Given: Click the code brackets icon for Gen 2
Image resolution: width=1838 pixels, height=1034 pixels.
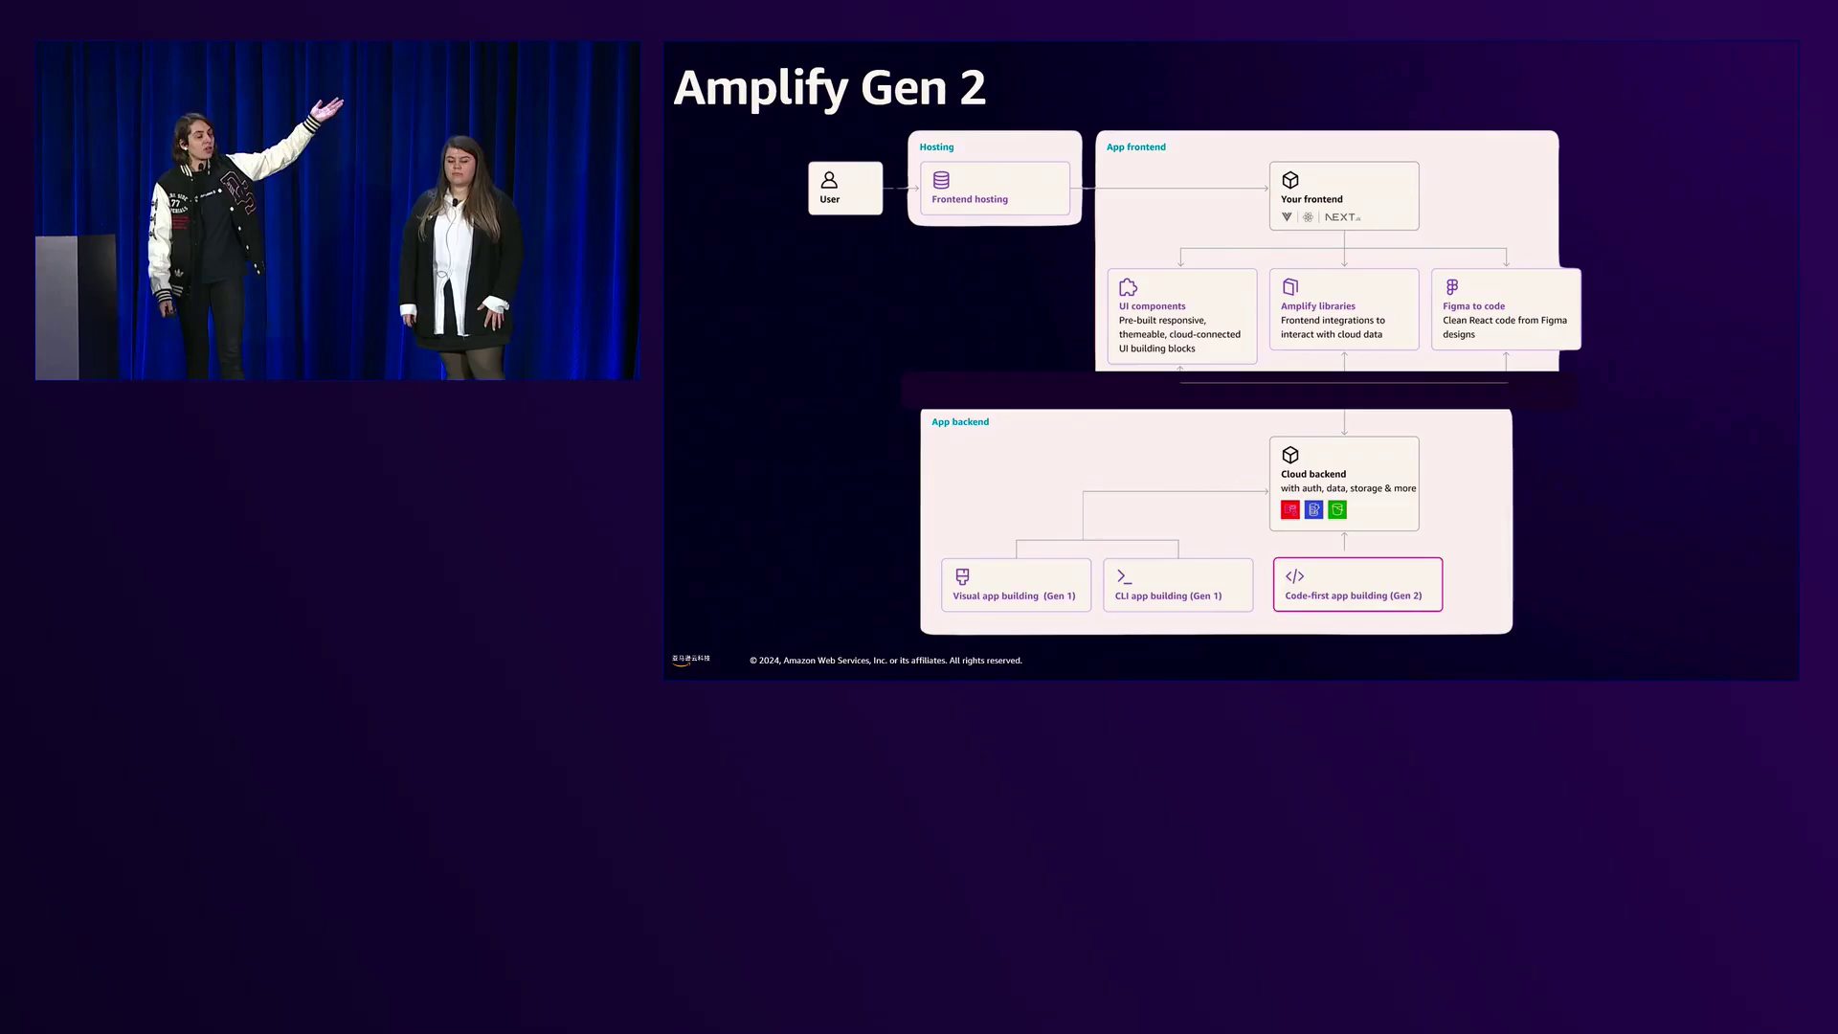Looking at the screenshot, I should (1295, 576).
